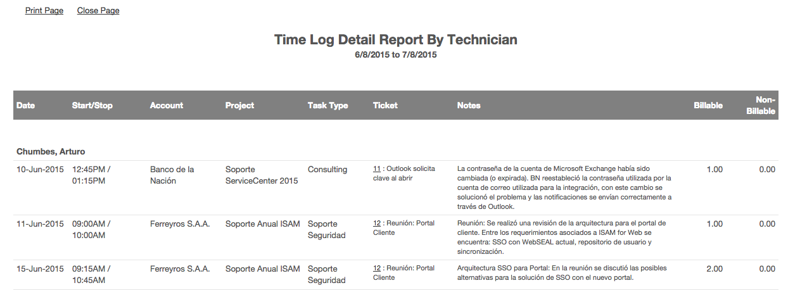This screenshot has height=290, width=788.
Task: Select the 12:45PM / 01:15PM time cell
Action: [x=92, y=175]
